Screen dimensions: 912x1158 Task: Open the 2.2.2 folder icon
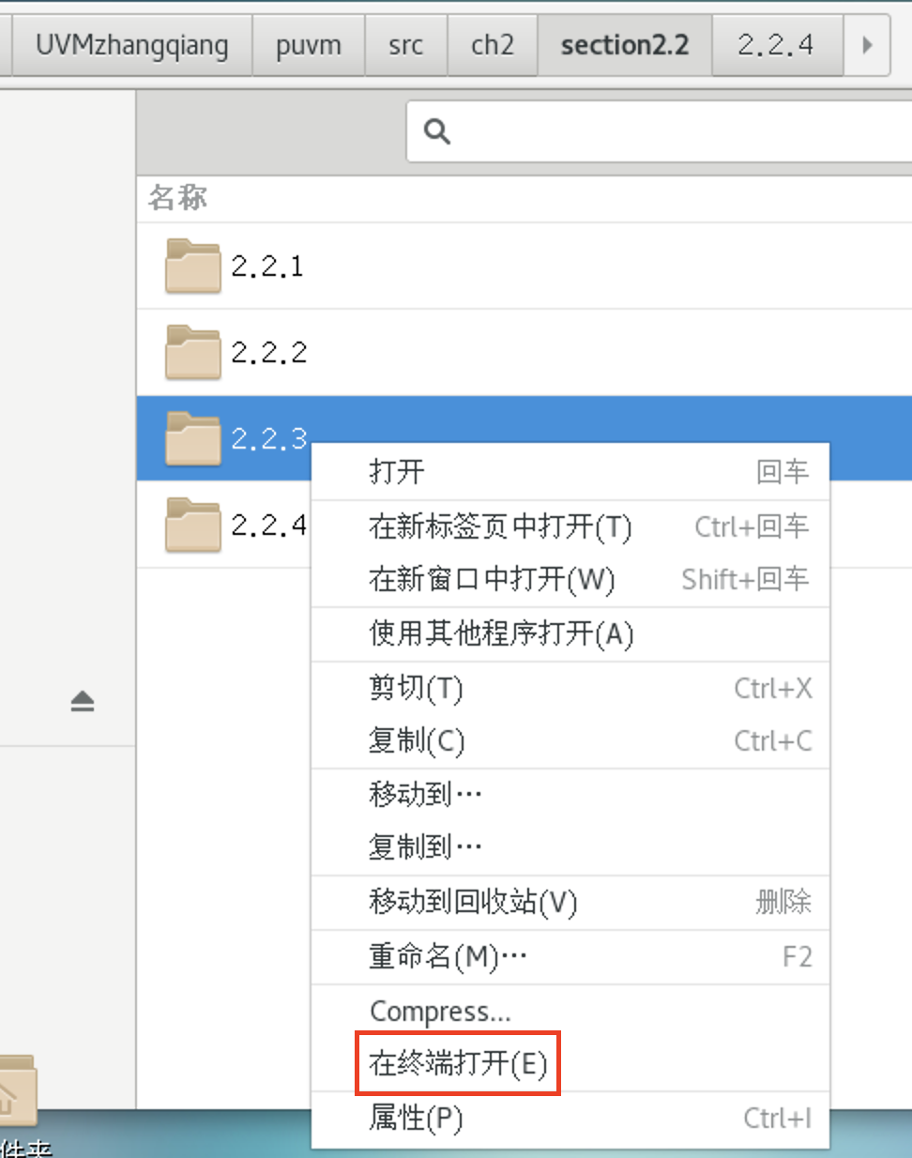coord(192,352)
